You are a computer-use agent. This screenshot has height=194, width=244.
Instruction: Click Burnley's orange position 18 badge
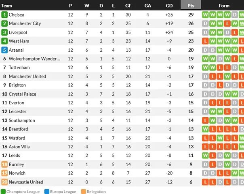(4, 164)
